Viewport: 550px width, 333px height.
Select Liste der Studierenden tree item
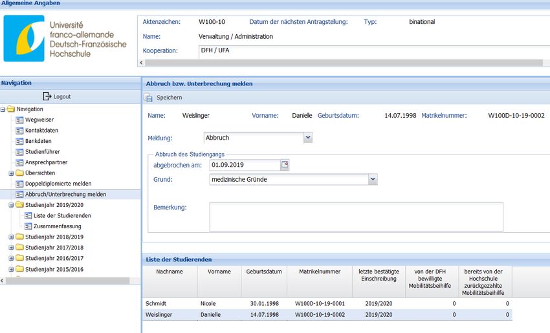tap(62, 215)
